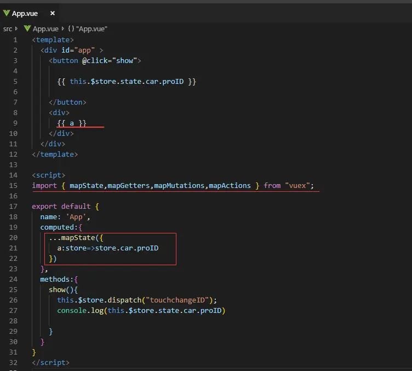This screenshot has height=371, width=412.
Task: Click the closing </template> tag
Action: point(55,154)
